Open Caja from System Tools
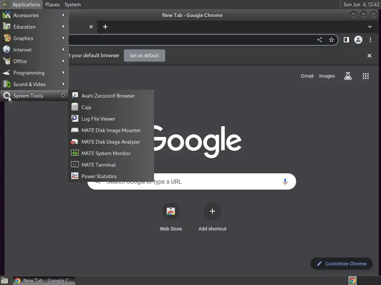 coord(111,107)
